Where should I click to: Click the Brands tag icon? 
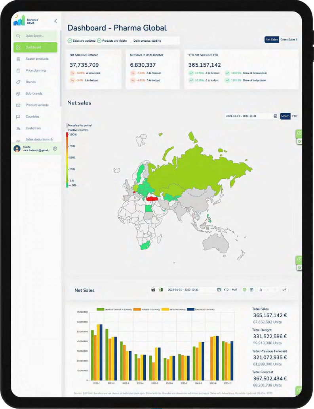(18, 82)
